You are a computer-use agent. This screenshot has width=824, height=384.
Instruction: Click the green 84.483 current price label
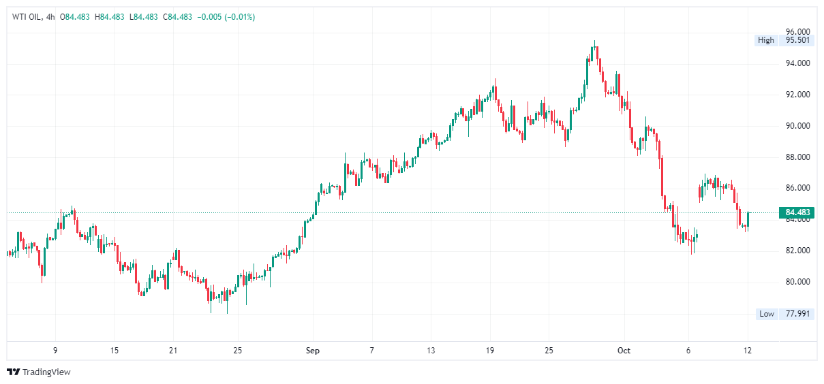(x=797, y=212)
